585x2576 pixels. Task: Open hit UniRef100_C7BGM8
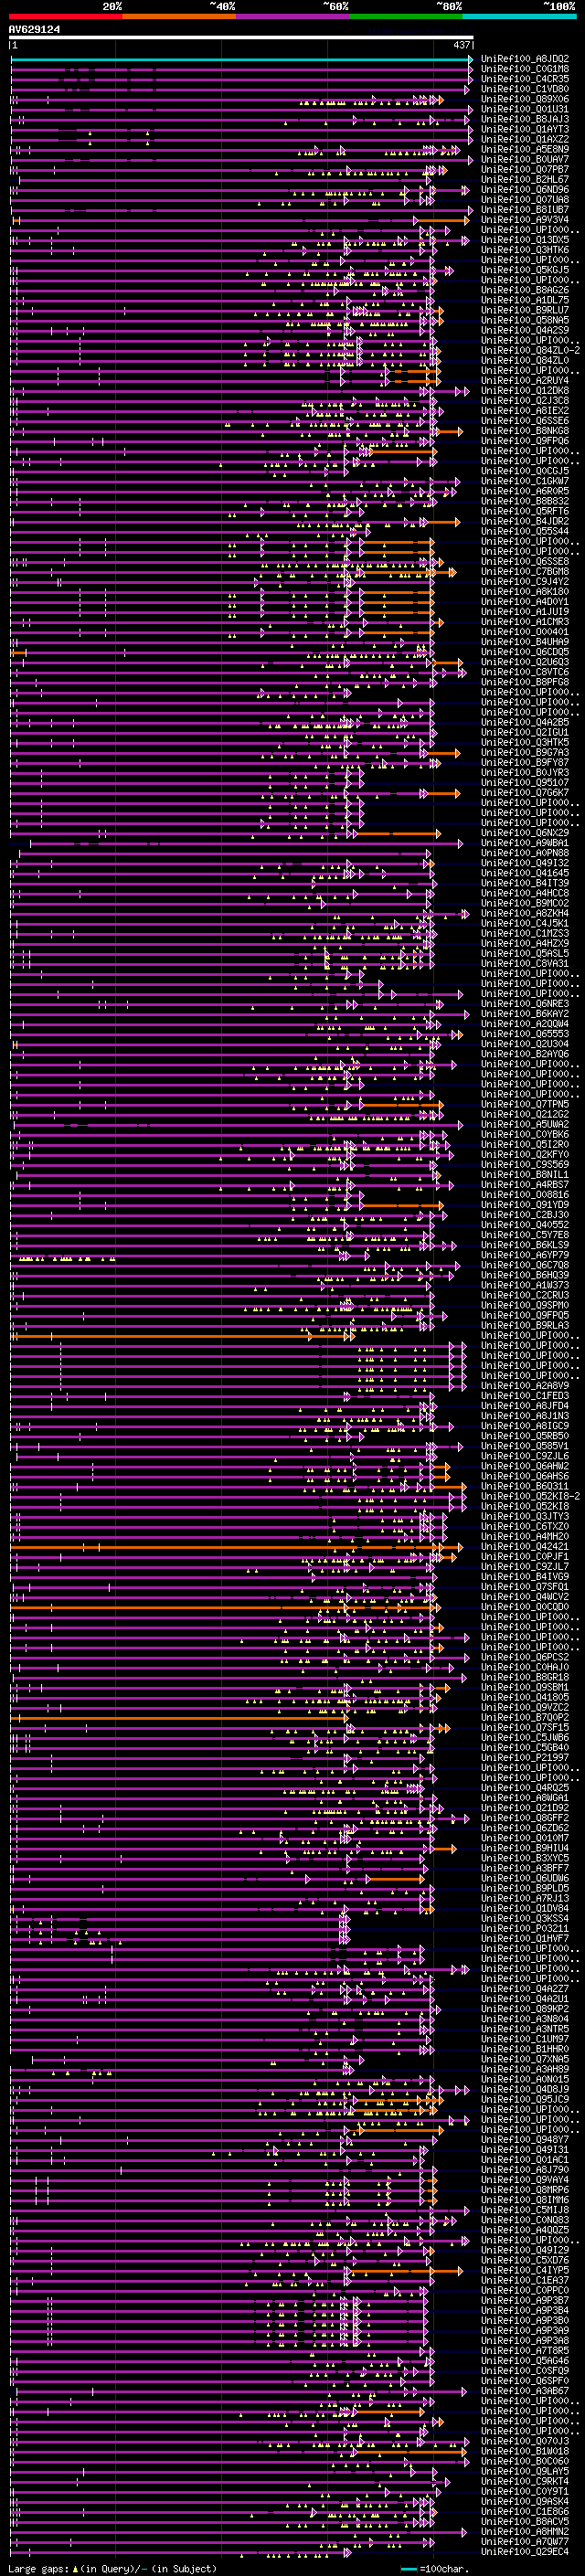(525, 571)
